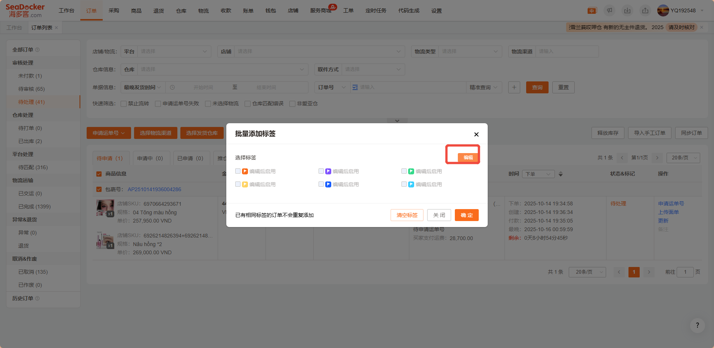The width and height of the screenshot is (714, 348).
Task: Pick the cyan flag color tag
Action: pos(411,184)
